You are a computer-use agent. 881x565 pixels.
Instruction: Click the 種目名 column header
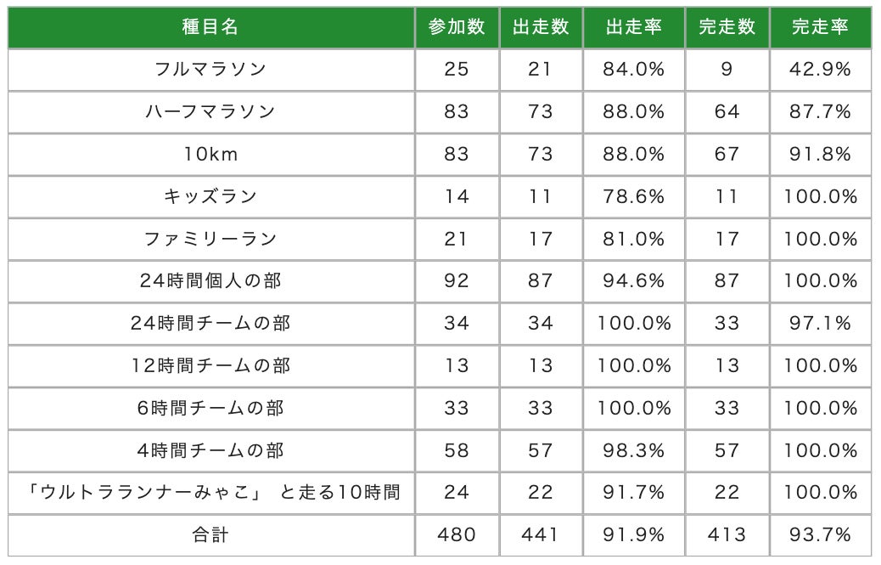point(210,27)
